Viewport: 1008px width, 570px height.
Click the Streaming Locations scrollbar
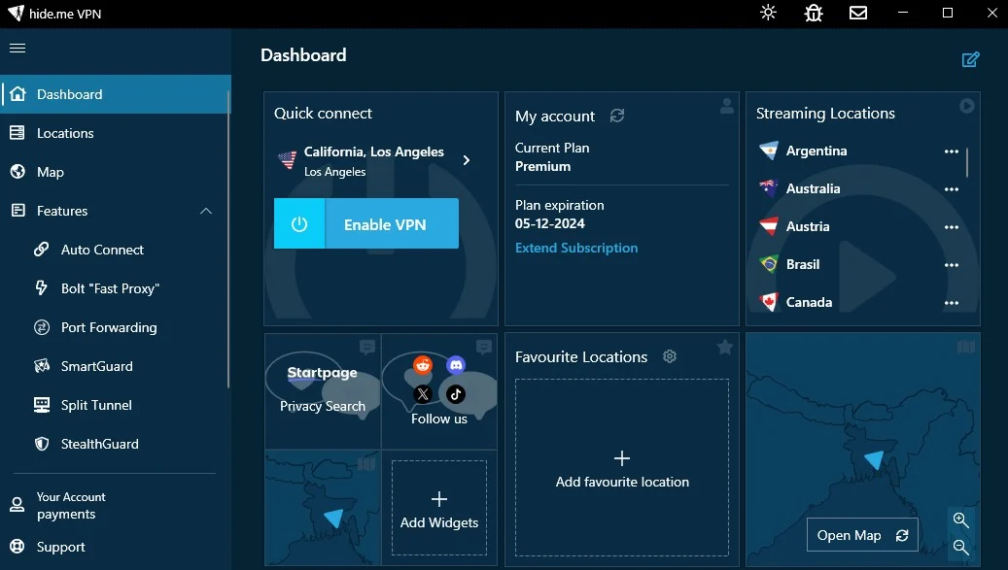pyautogui.click(x=967, y=162)
